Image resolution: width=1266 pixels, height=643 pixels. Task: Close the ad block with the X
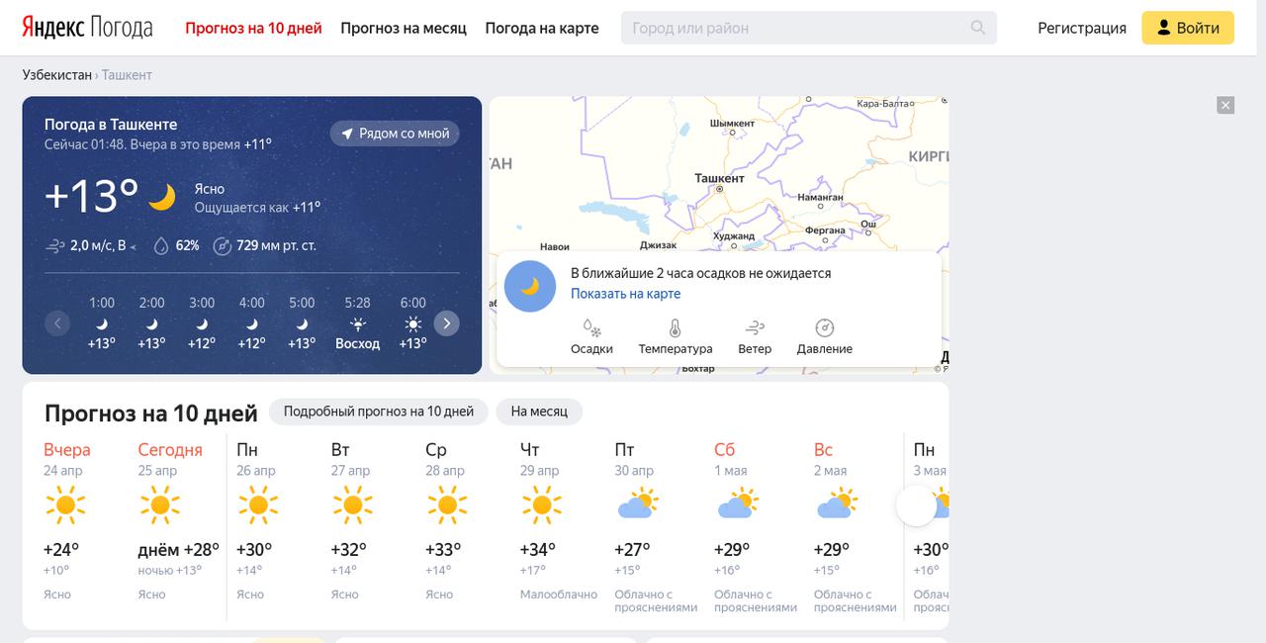point(1225,105)
